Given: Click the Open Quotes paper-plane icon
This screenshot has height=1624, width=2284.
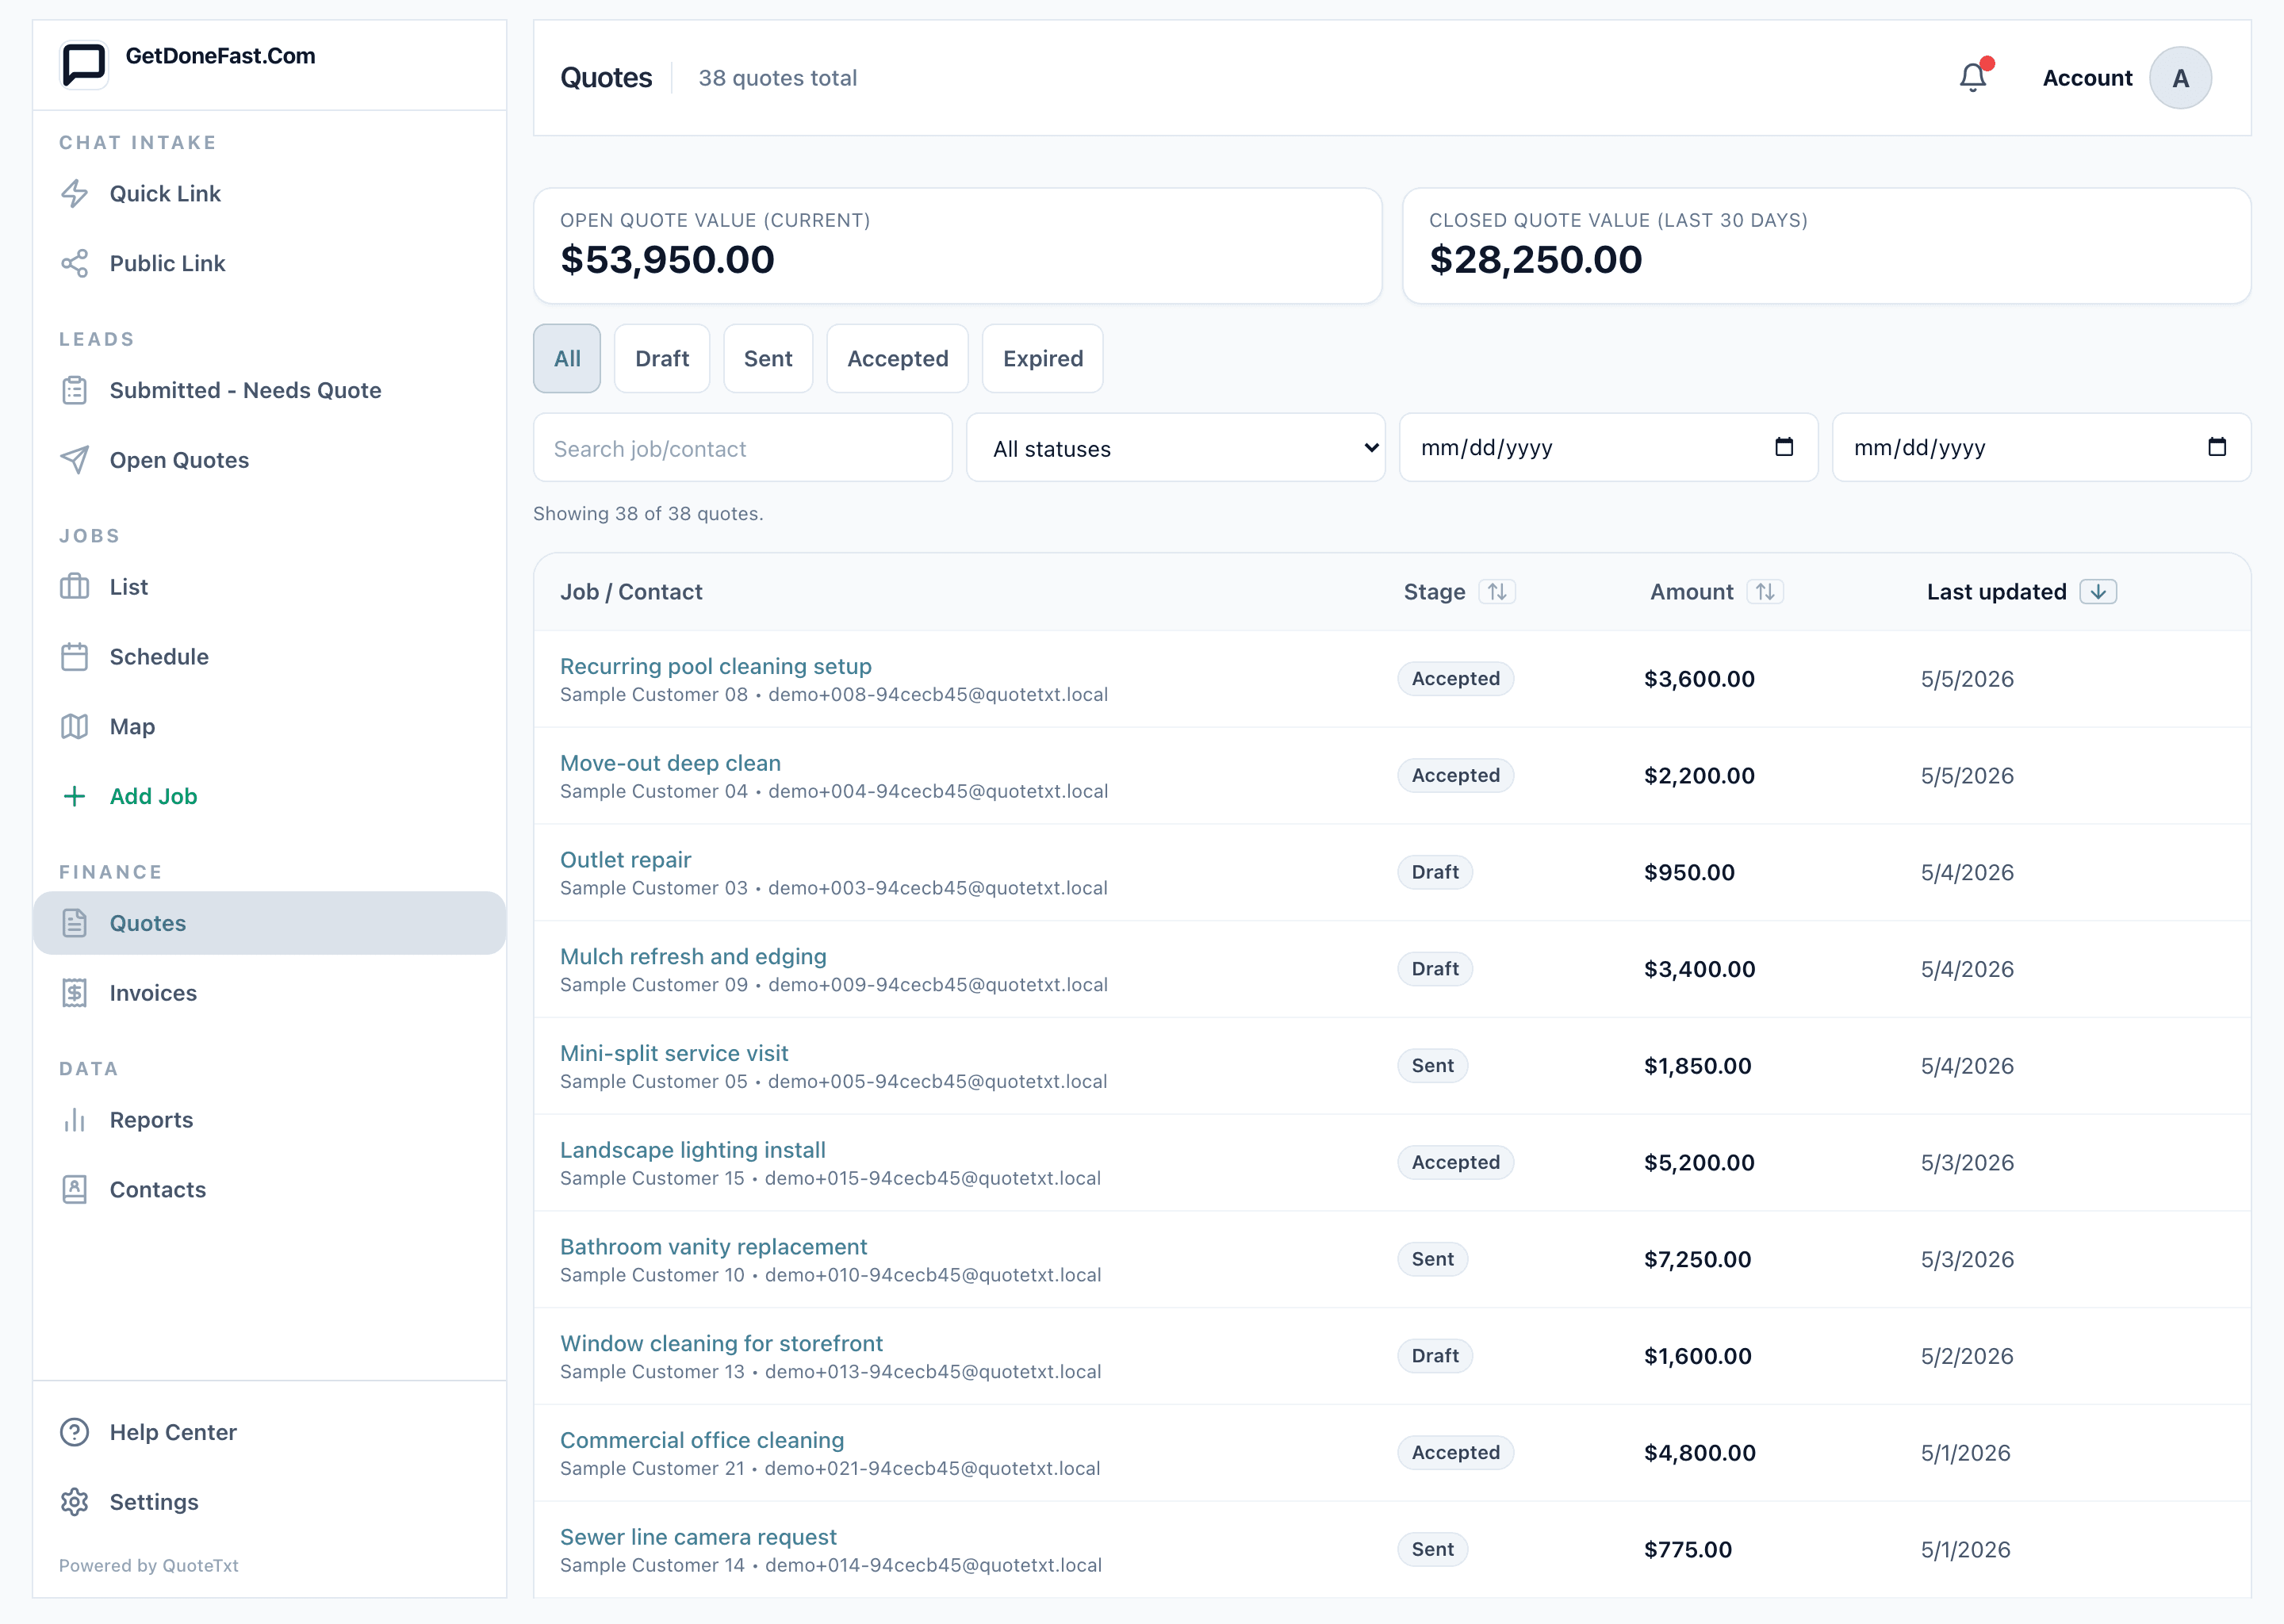Looking at the screenshot, I should [x=75, y=460].
